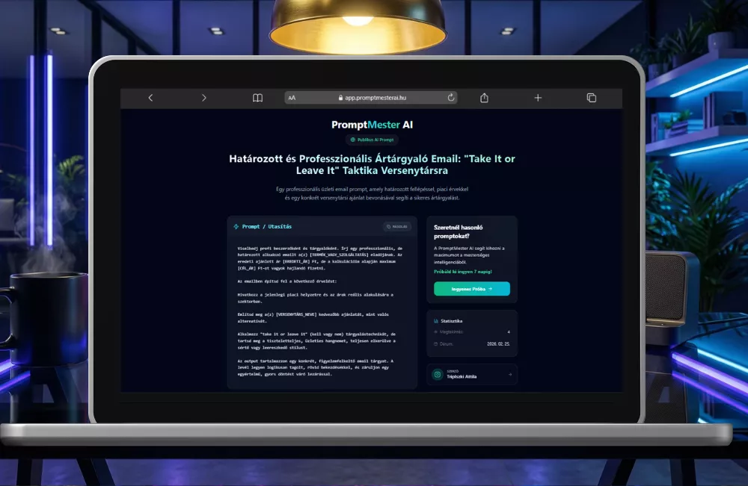This screenshot has width=748, height=486.
Task: Go back with the browser back arrow
Action: click(150, 98)
